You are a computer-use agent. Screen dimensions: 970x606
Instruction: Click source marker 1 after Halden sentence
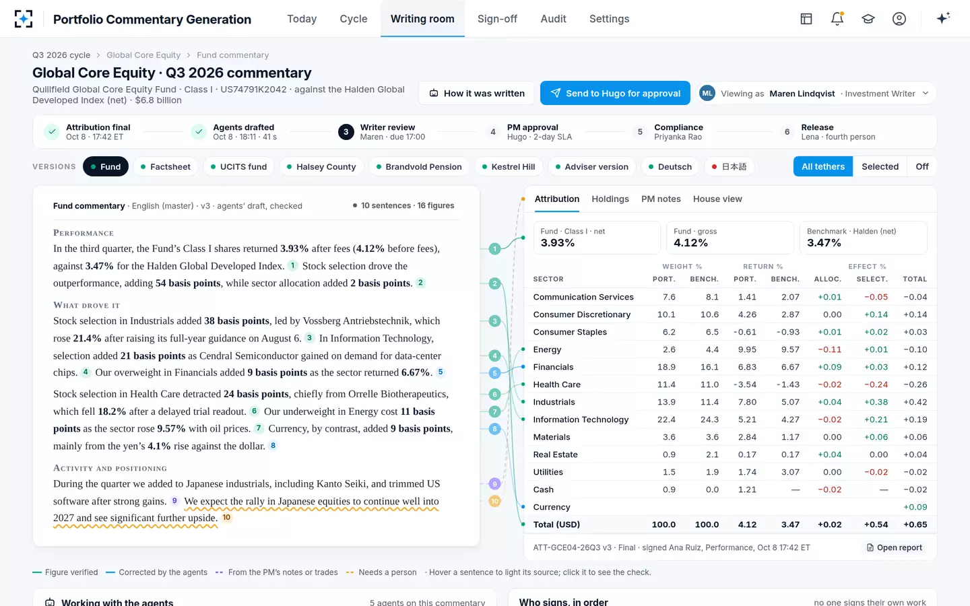293,265
